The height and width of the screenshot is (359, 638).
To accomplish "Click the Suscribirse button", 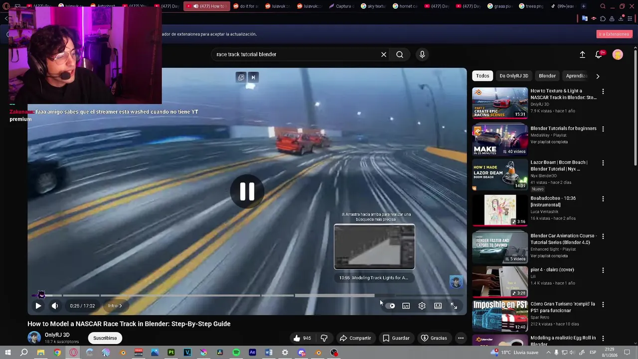I will [x=105, y=338].
